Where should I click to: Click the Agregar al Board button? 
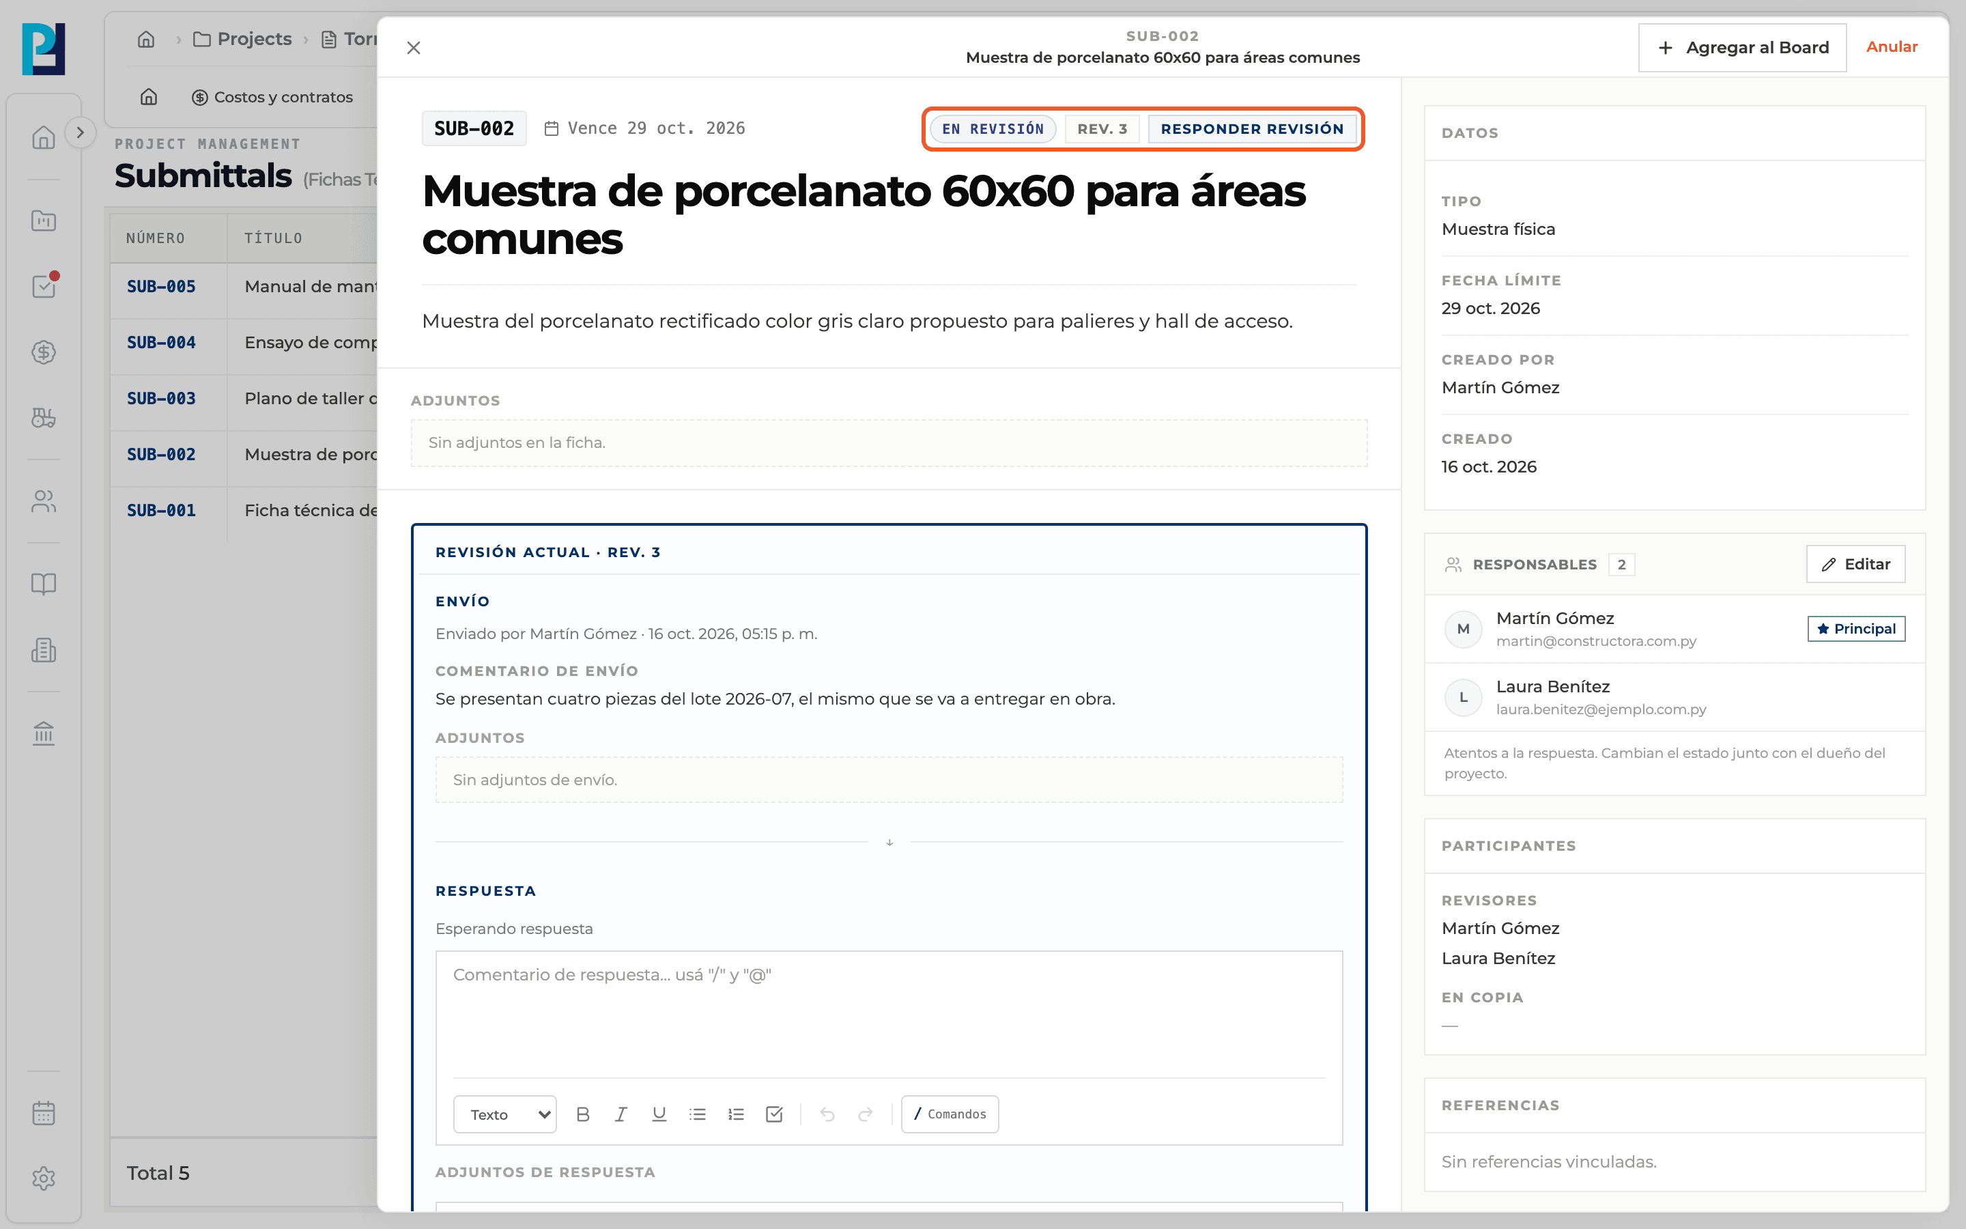pyautogui.click(x=1742, y=48)
